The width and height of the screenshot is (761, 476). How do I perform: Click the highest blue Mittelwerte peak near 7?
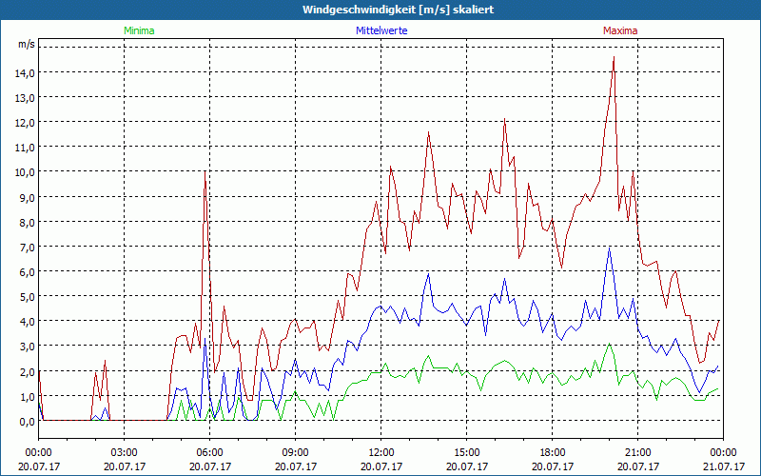[x=610, y=248]
